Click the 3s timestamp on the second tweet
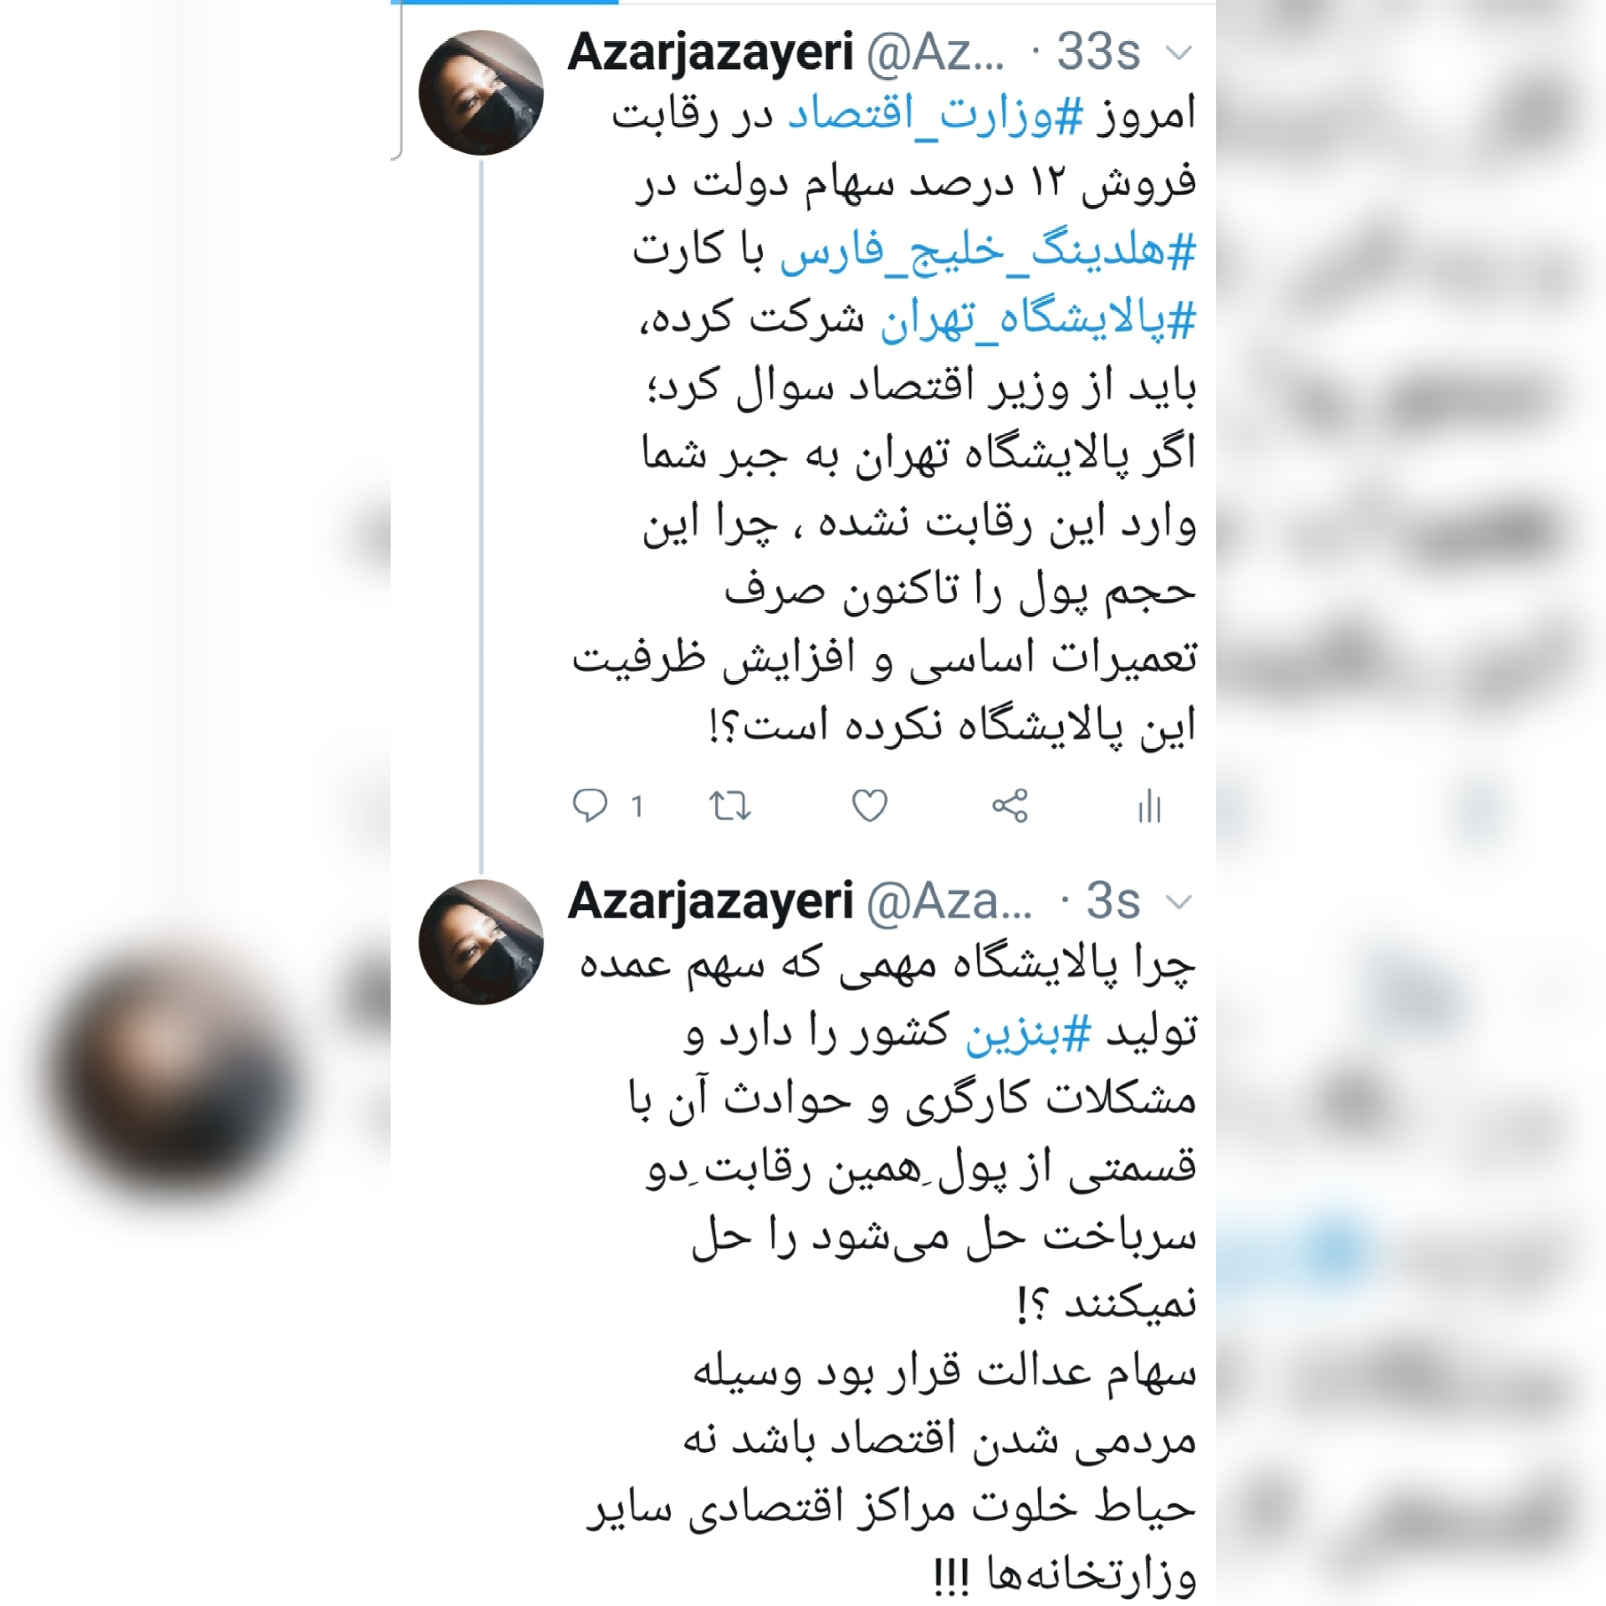1606x1606 pixels. click(x=1113, y=902)
